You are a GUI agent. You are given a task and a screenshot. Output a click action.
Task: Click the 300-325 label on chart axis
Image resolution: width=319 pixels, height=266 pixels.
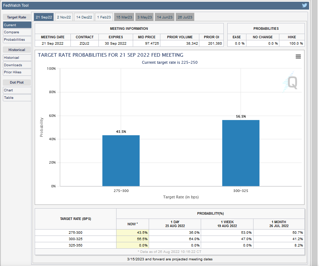pyautogui.click(x=241, y=191)
